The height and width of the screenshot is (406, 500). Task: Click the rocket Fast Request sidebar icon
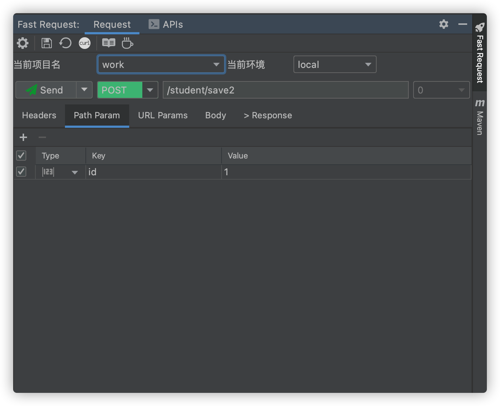pos(480,27)
